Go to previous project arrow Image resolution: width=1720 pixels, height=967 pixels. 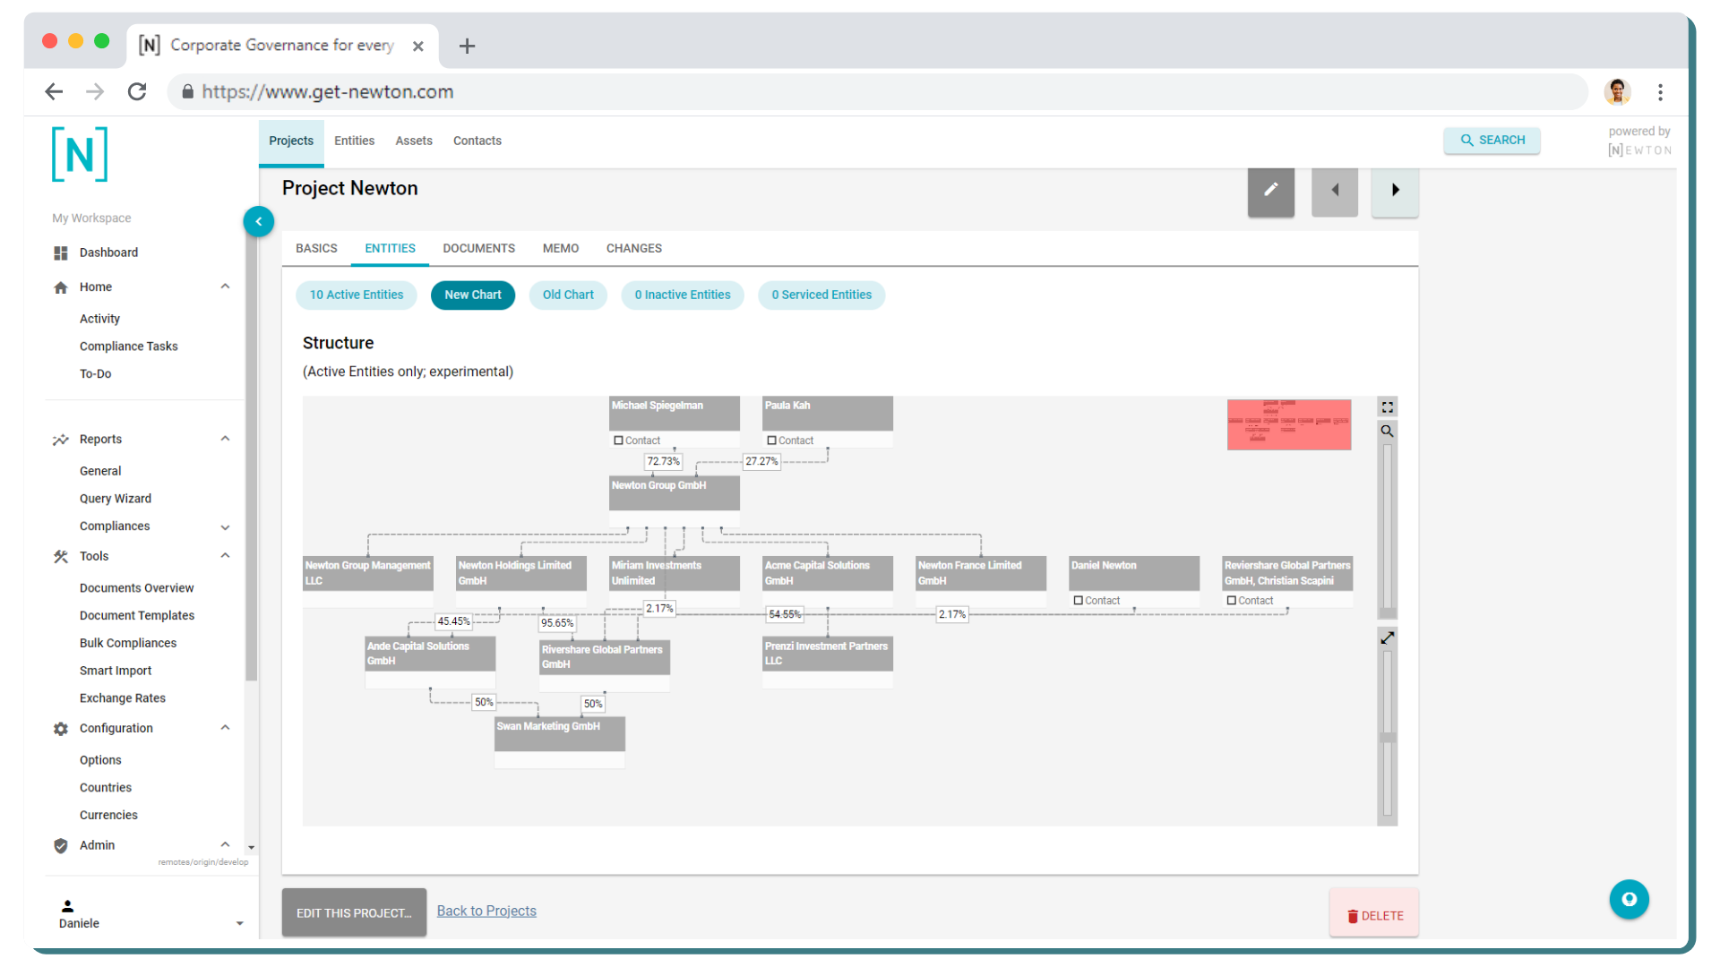point(1335,190)
